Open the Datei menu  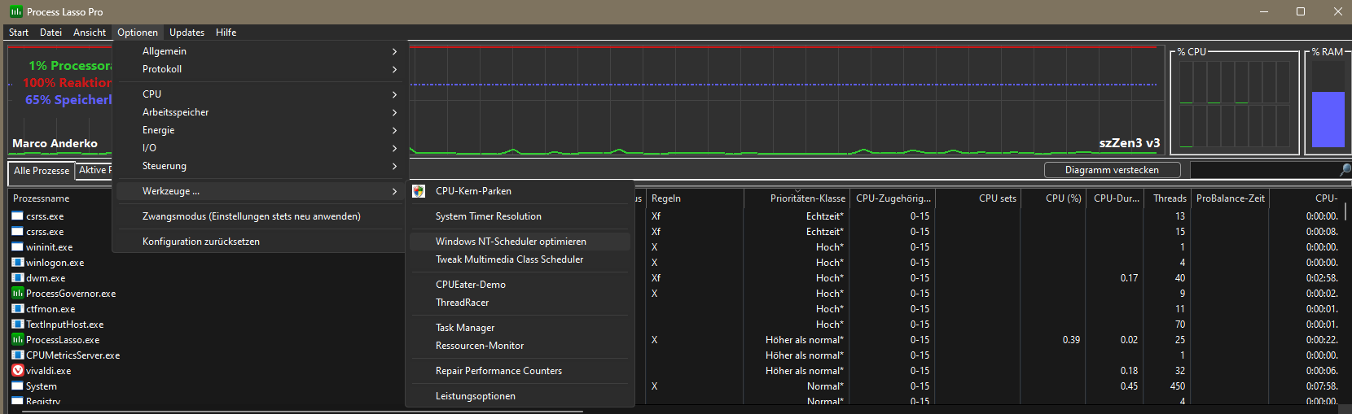point(50,33)
